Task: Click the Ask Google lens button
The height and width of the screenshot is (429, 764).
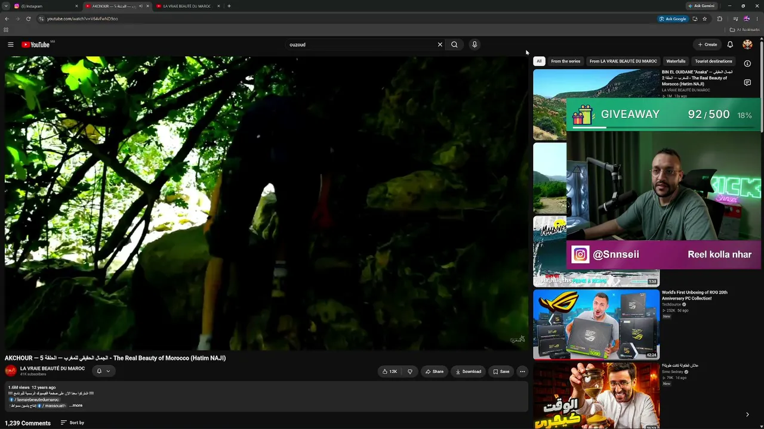Action: click(x=673, y=18)
